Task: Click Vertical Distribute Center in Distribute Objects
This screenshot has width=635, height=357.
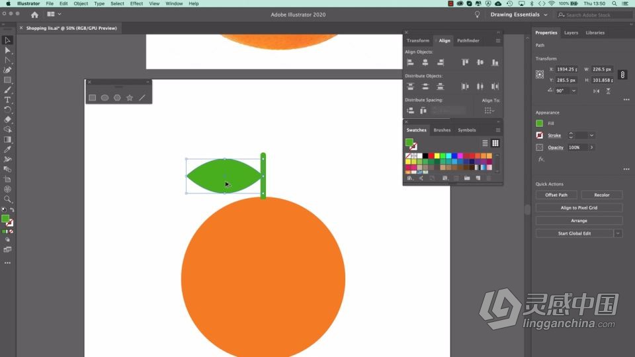Action: (x=425, y=86)
